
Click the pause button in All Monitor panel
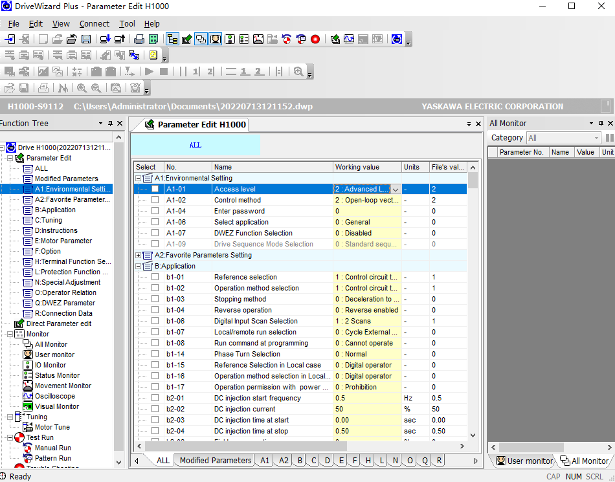point(610,138)
